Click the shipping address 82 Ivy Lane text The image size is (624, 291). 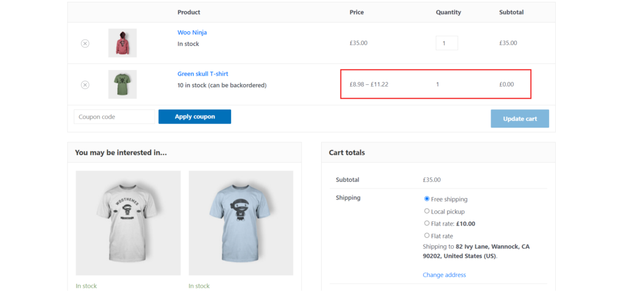(x=476, y=251)
